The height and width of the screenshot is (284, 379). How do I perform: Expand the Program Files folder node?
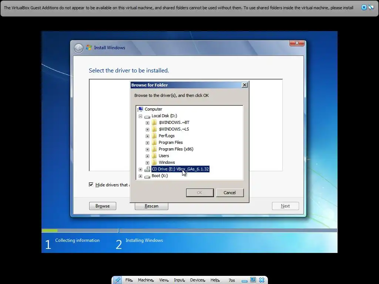pyautogui.click(x=147, y=143)
